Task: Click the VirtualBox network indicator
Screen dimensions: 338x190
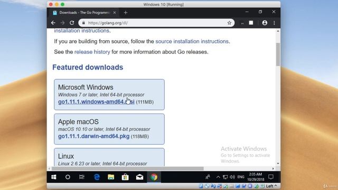Action: (220, 186)
